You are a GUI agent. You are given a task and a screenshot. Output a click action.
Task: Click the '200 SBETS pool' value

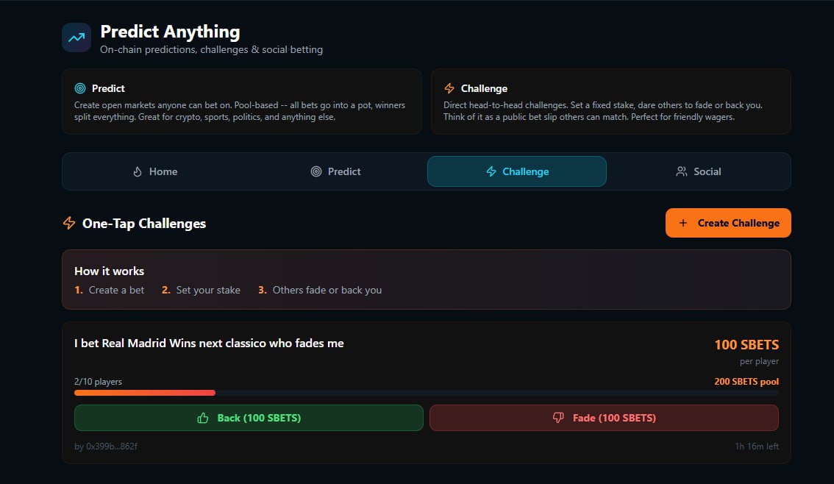click(x=746, y=381)
